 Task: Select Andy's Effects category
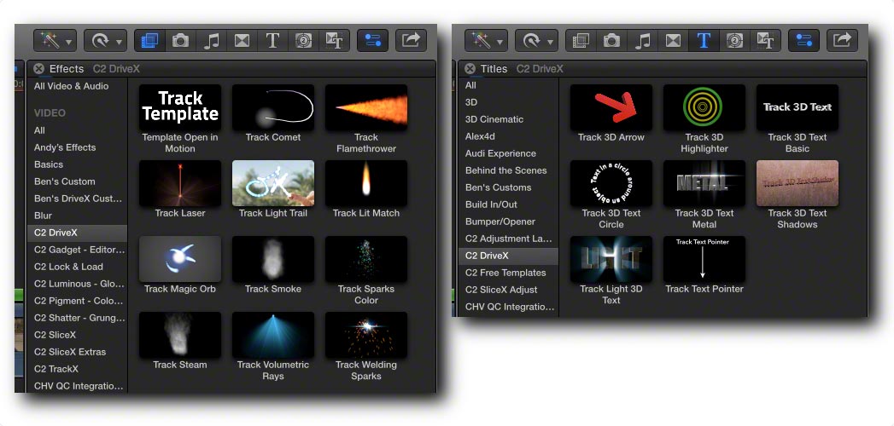click(x=65, y=147)
